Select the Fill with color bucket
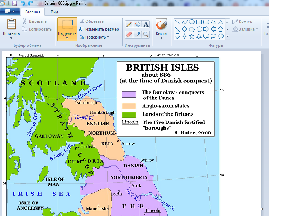Image resolution: width=288 pixels, height=216 pixels. 138,24
